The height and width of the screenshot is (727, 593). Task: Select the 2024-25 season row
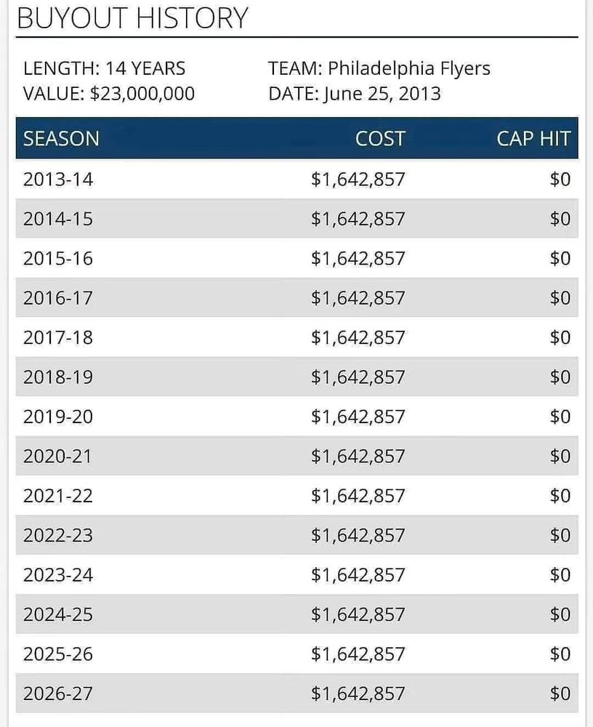tap(296, 614)
